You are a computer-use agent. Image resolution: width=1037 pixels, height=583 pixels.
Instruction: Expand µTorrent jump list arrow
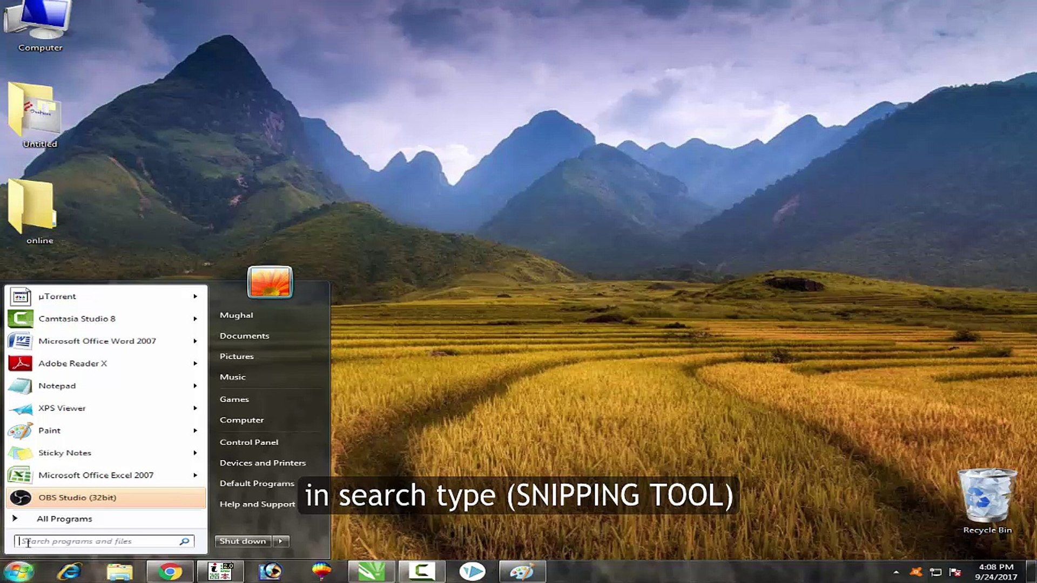[x=195, y=296]
